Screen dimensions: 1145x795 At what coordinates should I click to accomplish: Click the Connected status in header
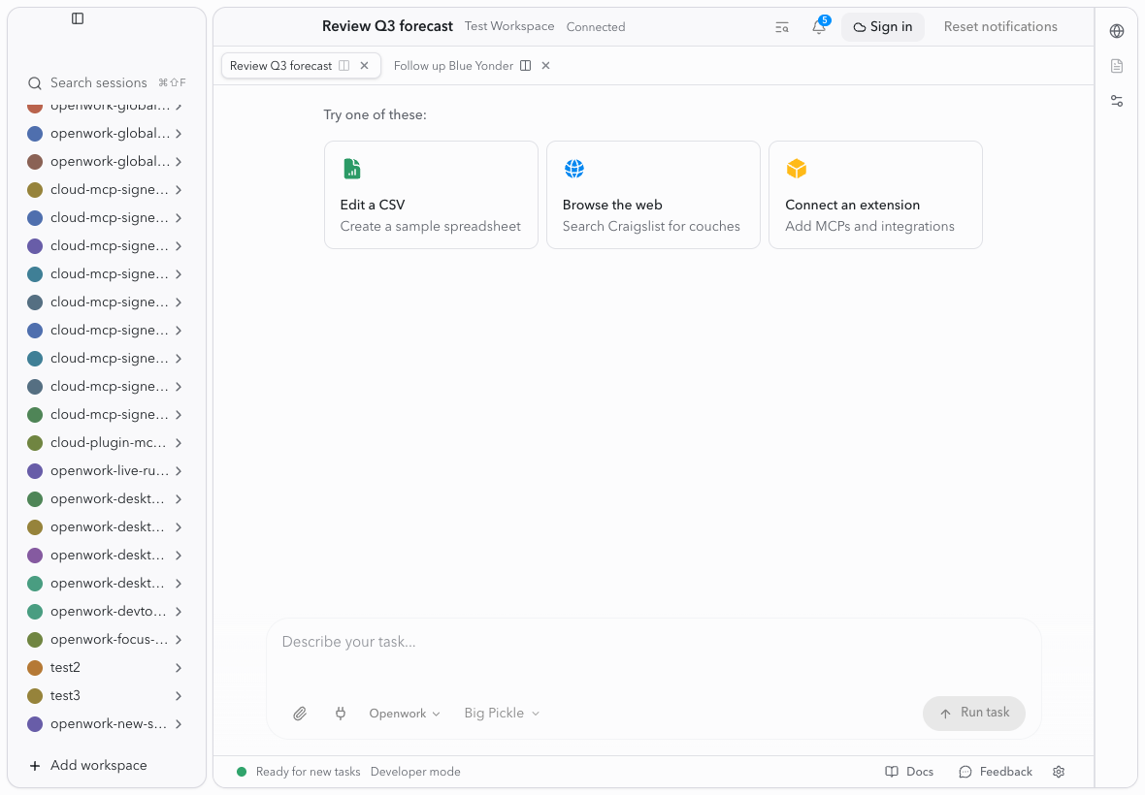click(595, 27)
